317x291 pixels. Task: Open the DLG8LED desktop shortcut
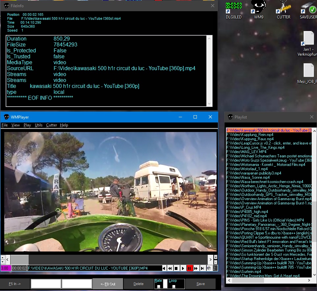point(233,10)
